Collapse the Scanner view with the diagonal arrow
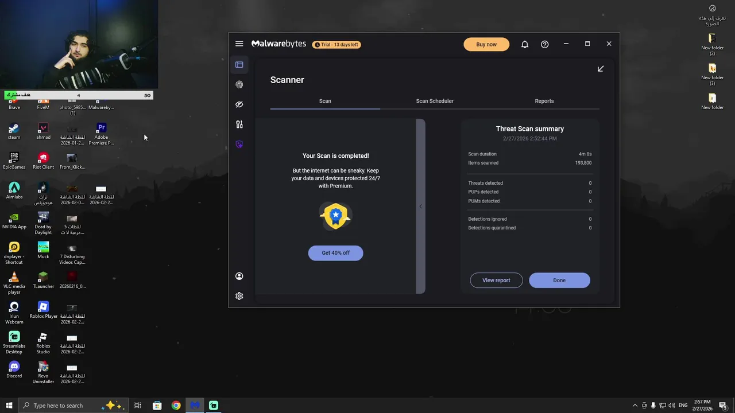Image resolution: width=735 pixels, height=413 pixels. coord(601,69)
